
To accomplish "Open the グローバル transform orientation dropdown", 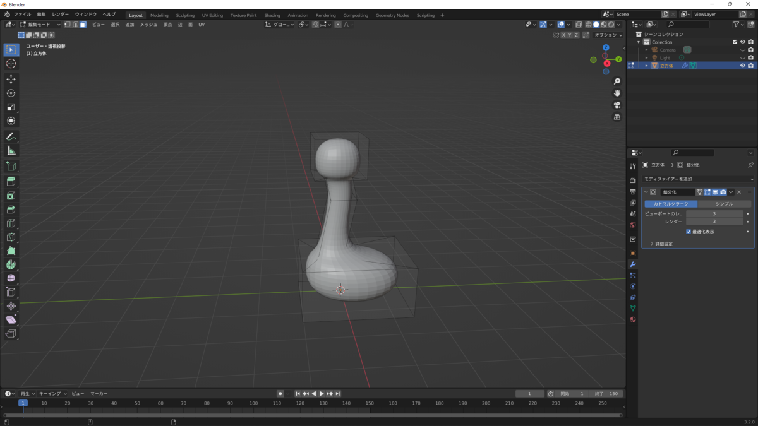I will [x=279, y=25].
